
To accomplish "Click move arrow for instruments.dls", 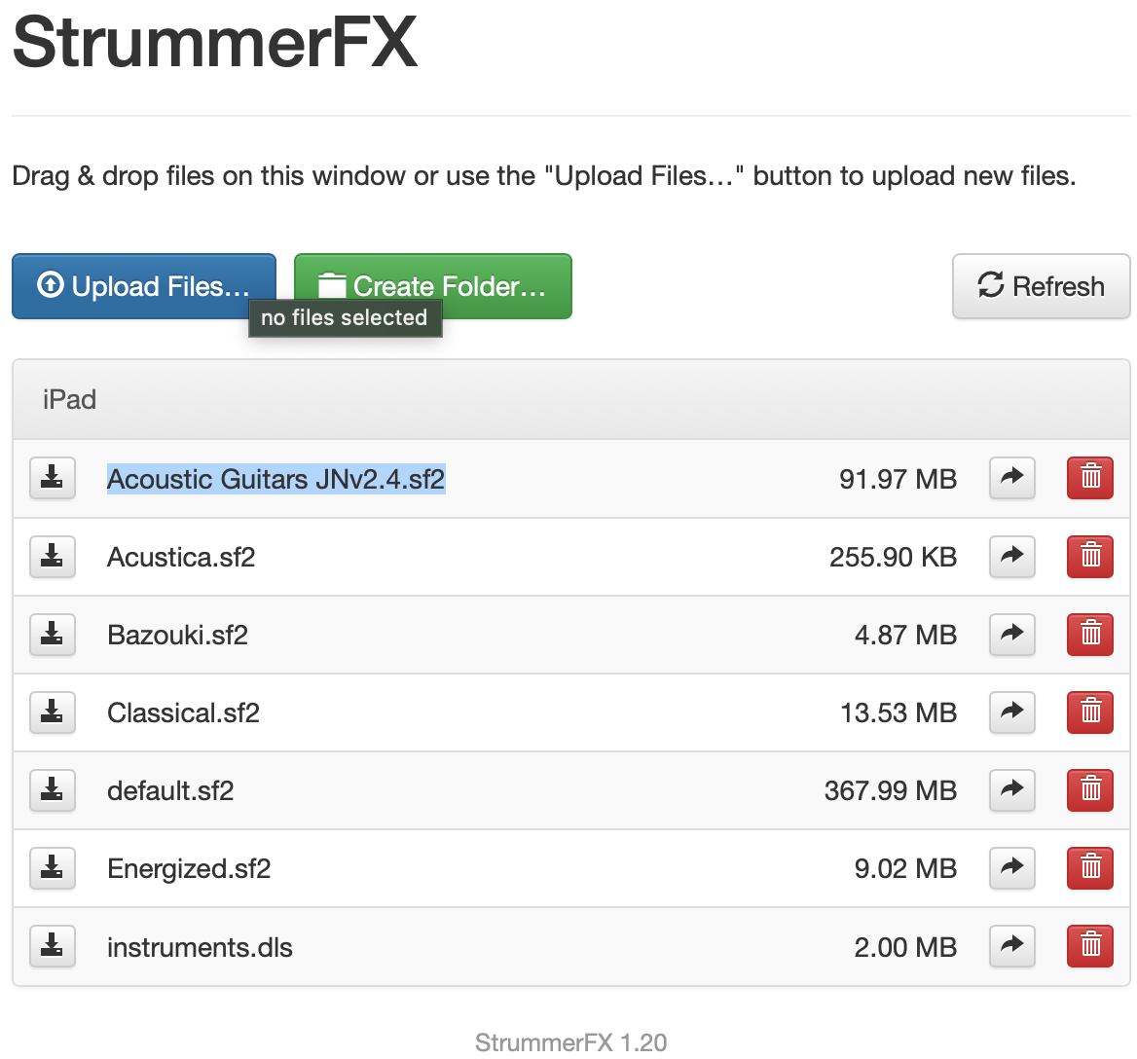I will (1012, 945).
